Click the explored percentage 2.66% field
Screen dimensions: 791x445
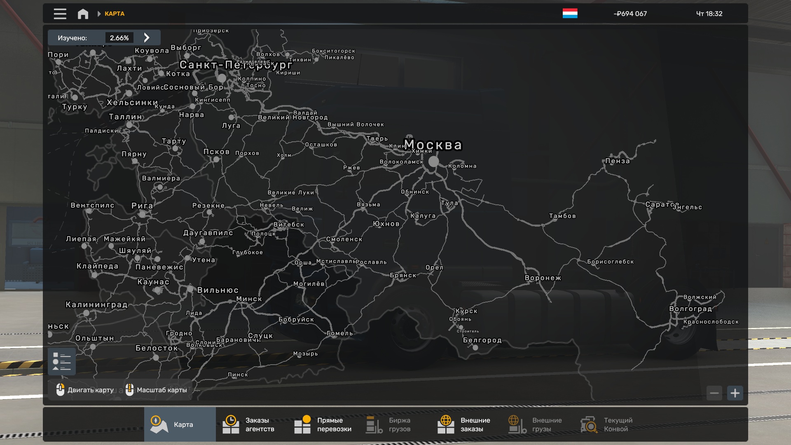[119, 37]
